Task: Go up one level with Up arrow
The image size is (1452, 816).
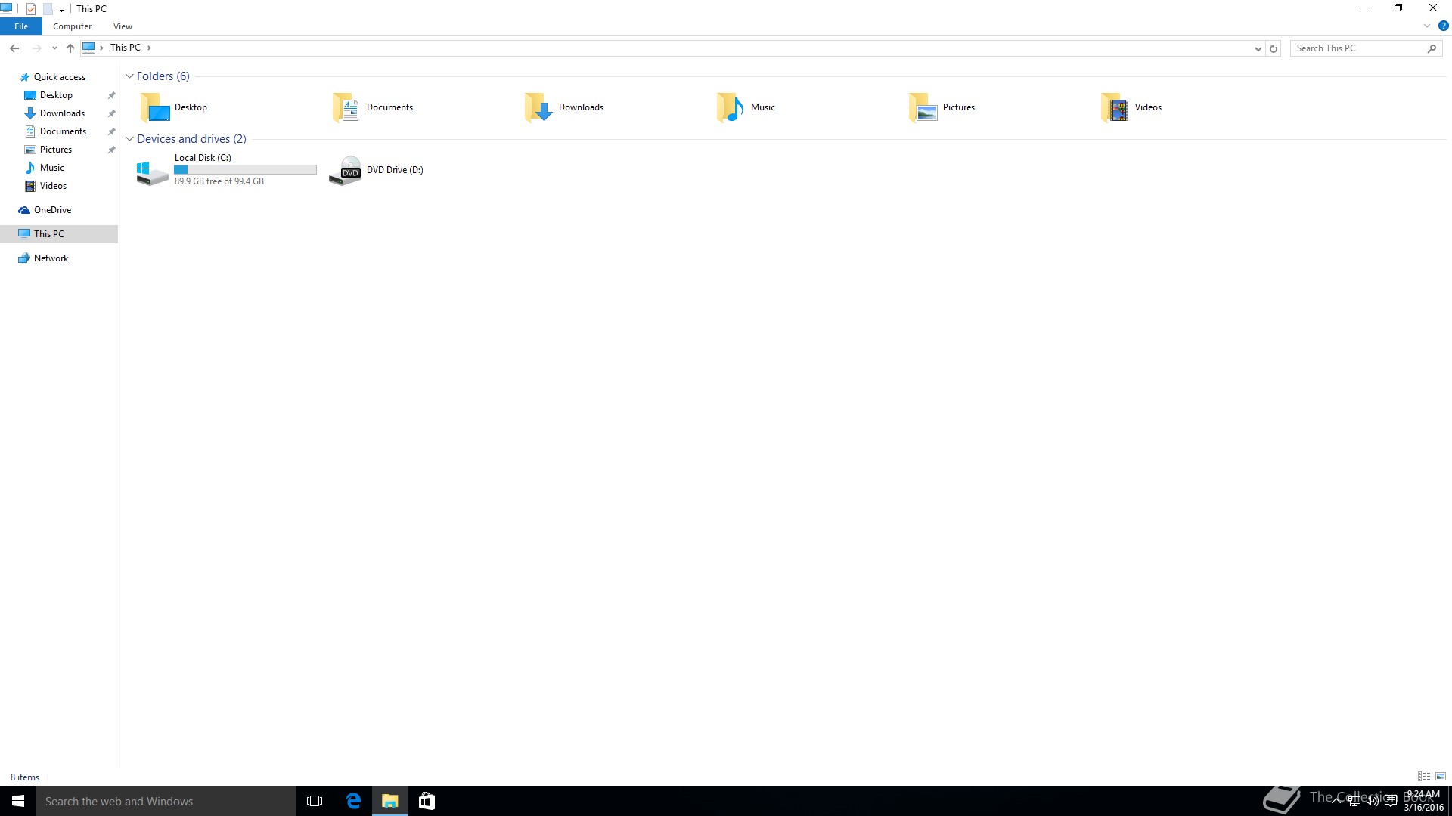Action: point(70,48)
